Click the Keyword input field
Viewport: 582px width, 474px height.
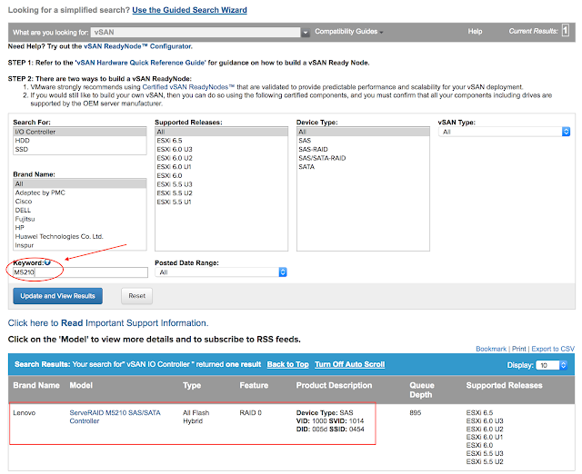point(80,272)
